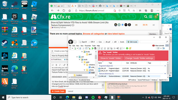
Task: Collapse the x64 tree node
Action: [x=77, y=57]
